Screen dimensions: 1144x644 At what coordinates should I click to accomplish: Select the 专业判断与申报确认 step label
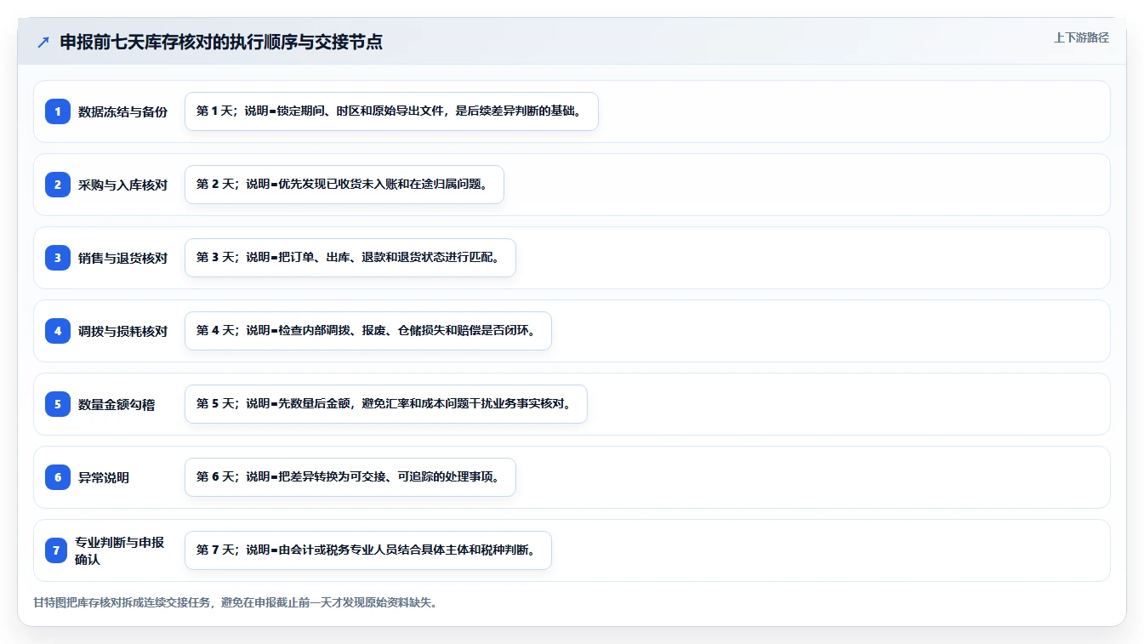119,550
